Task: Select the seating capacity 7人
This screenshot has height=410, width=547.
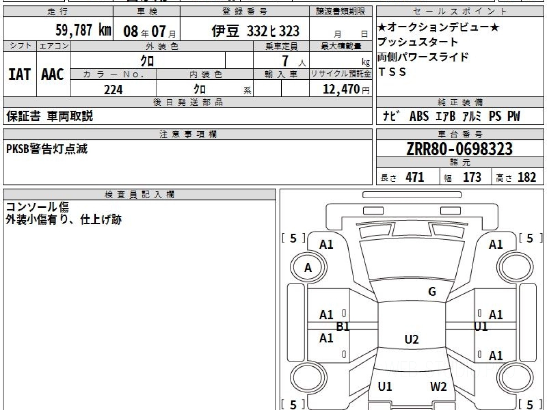Action: [x=293, y=60]
